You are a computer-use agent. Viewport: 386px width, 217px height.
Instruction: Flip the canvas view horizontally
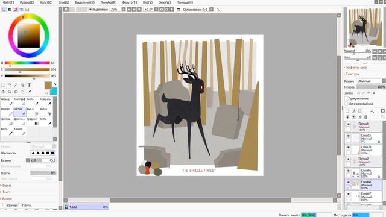point(179,10)
